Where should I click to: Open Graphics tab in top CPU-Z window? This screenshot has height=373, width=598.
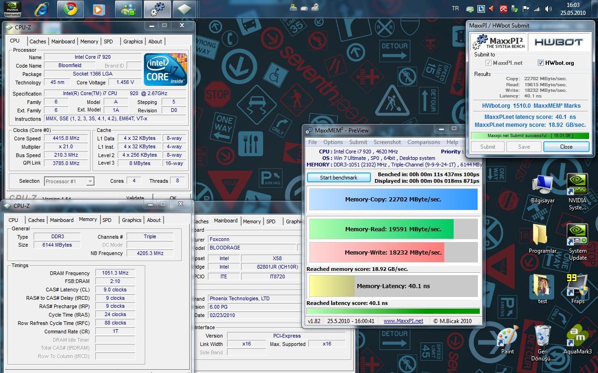coord(133,41)
